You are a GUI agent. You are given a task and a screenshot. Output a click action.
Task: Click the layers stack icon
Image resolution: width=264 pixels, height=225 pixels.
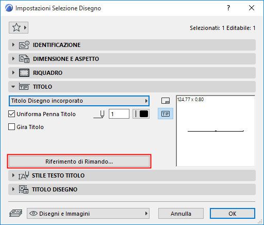click(x=15, y=213)
